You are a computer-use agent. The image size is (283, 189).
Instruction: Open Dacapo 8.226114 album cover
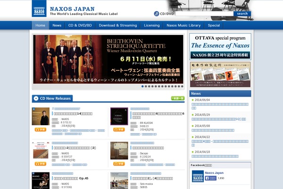(x=119, y=150)
